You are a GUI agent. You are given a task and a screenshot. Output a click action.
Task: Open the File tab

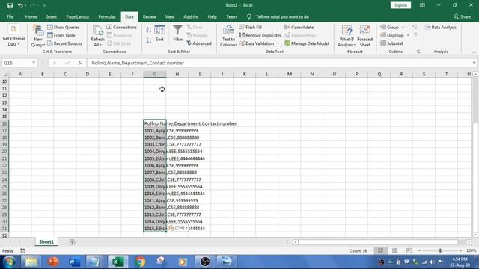tap(10, 16)
